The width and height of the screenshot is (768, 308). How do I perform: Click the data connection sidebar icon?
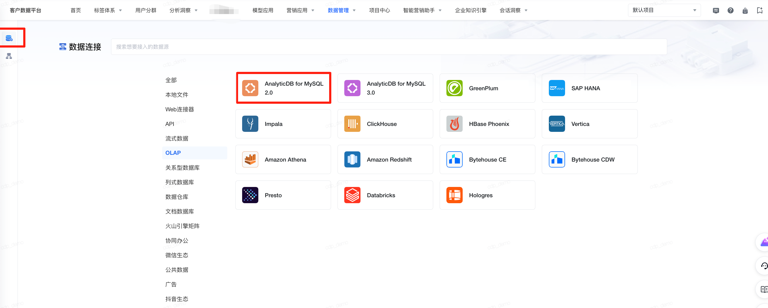tap(9, 38)
